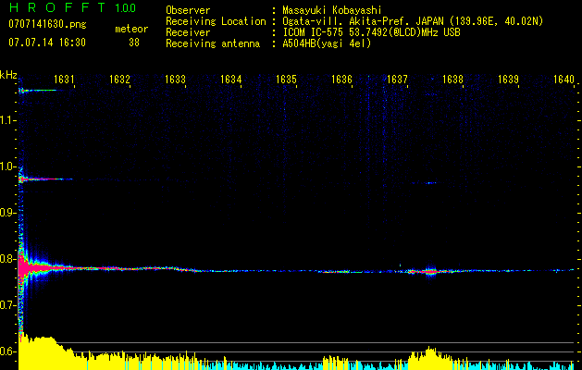Screen dimensions: 582x370
Task: Click the Observer field label
Action: coord(188,10)
